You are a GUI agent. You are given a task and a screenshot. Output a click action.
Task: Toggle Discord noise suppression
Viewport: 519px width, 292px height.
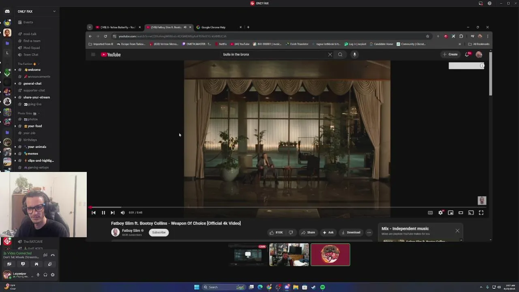45,255
